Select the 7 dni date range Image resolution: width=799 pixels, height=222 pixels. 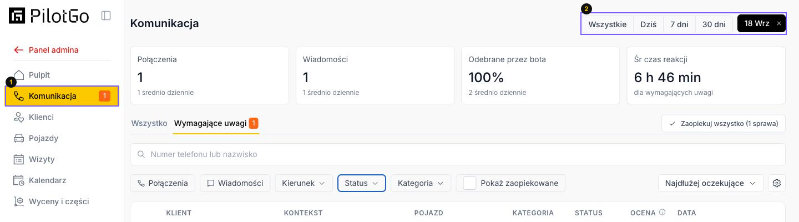click(679, 24)
